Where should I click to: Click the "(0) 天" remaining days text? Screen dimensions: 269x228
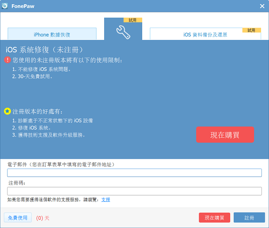point(43,218)
